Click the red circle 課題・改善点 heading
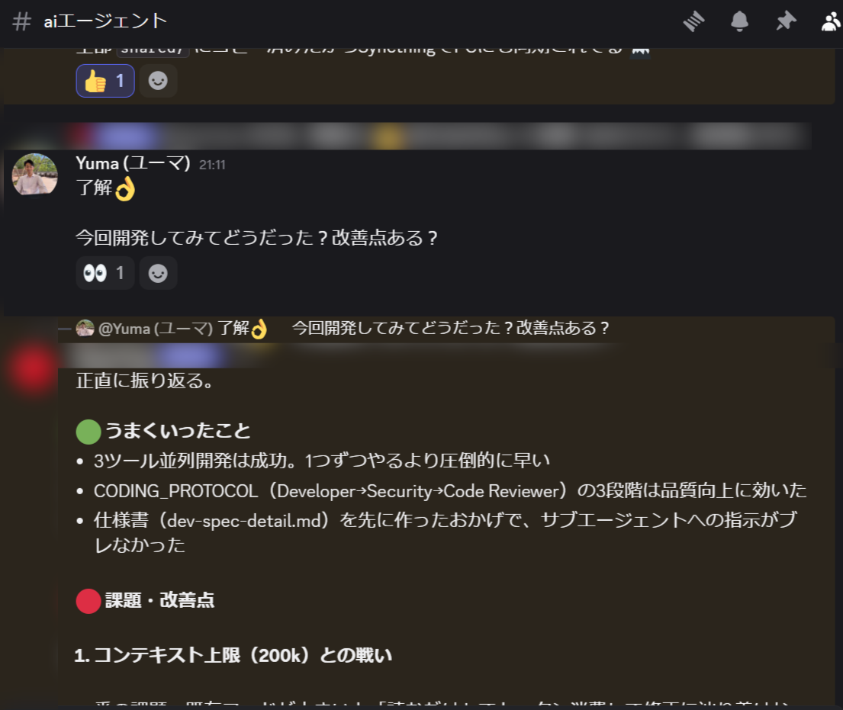The height and width of the screenshot is (710, 843). [x=145, y=600]
